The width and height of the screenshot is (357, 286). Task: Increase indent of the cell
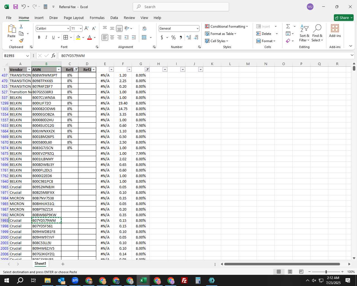pos(134,37)
